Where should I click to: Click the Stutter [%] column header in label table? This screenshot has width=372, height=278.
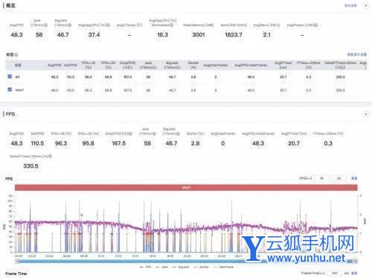pos(193,65)
